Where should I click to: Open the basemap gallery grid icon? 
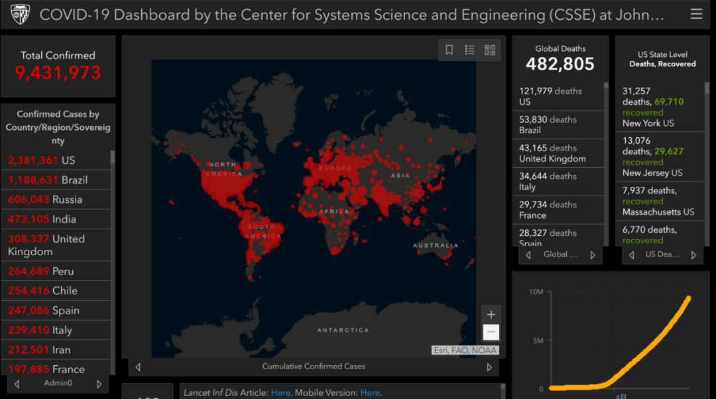[489, 50]
